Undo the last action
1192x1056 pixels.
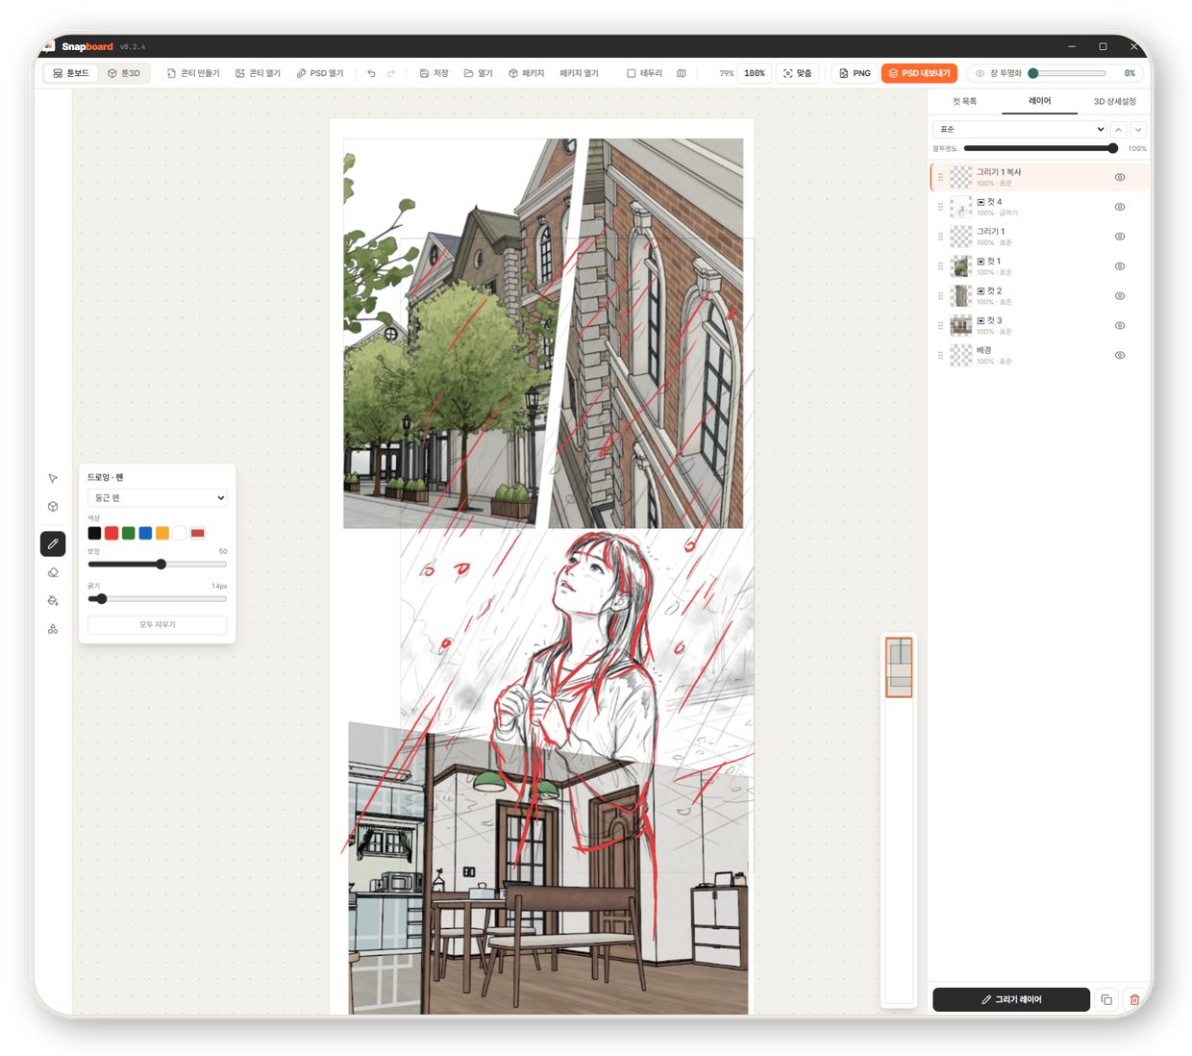371,73
